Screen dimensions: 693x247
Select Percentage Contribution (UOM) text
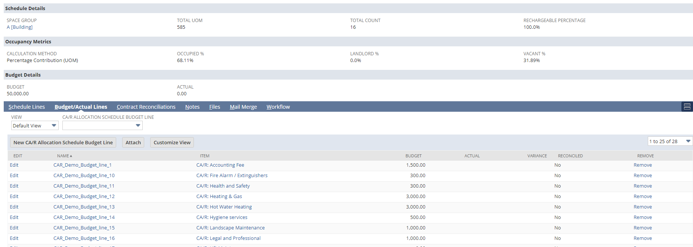(42, 60)
